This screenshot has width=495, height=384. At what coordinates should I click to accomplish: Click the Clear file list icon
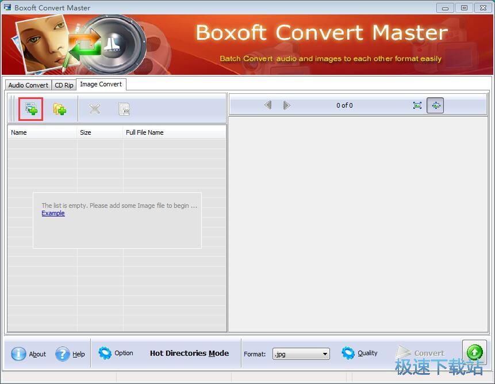click(124, 109)
